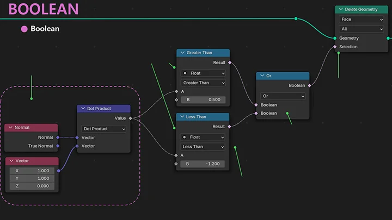Click the pink Boolean legend dot

[x=24, y=29]
